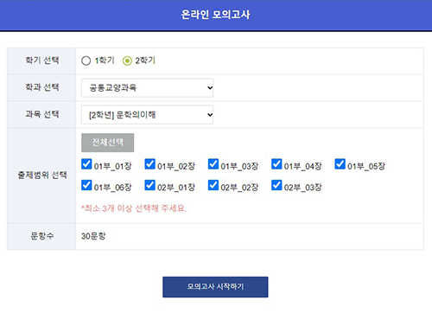432x313 pixels.
Task: Click the 학과 선택 row label
Action: click(x=42, y=87)
